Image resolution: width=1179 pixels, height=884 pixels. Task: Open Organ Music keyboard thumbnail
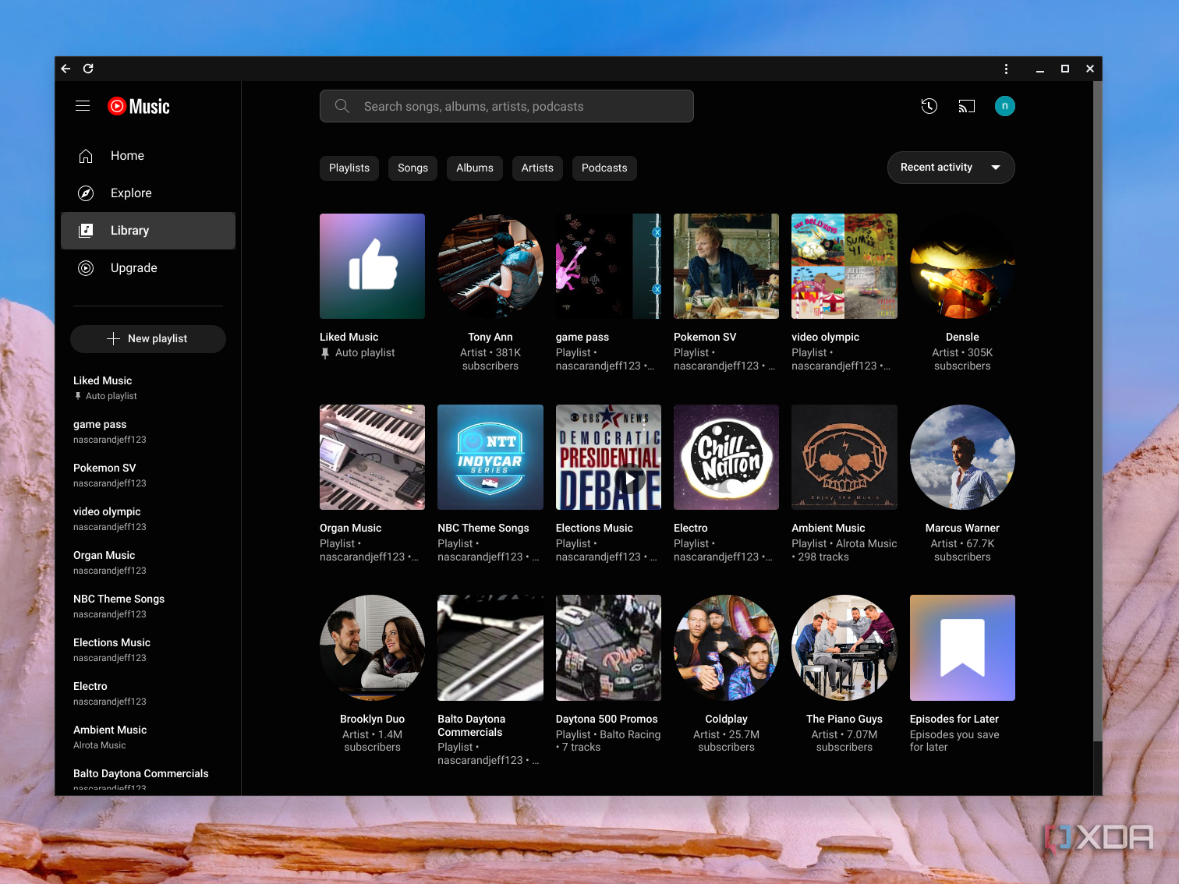tap(372, 457)
